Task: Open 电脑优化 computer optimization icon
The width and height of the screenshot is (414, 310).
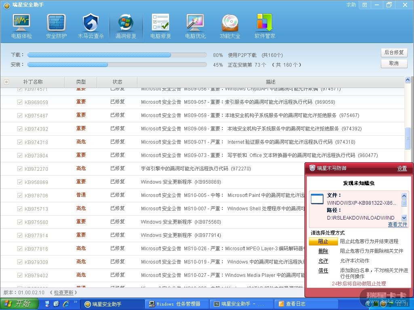Action: [195, 26]
